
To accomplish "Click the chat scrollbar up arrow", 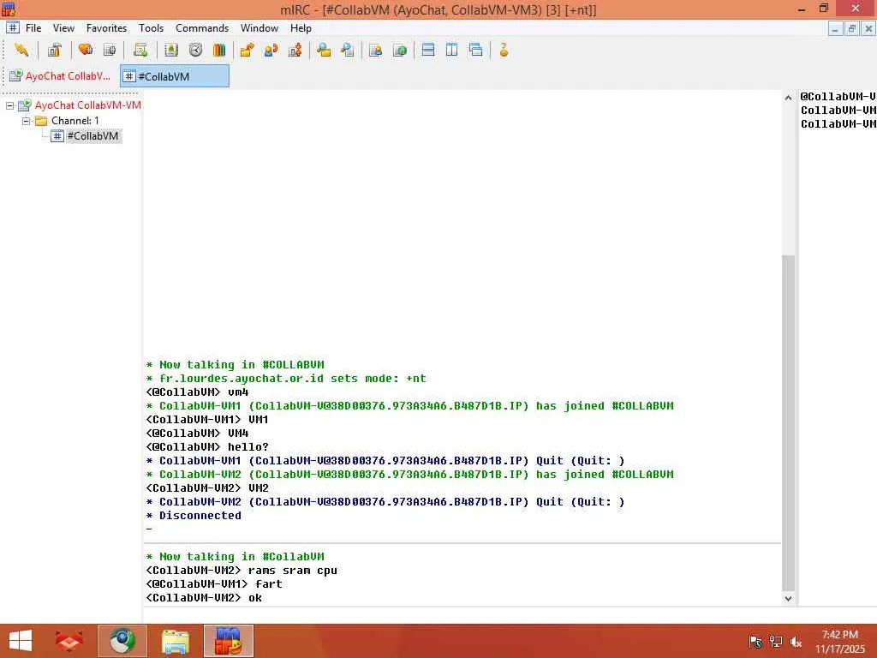I will 788,98.
